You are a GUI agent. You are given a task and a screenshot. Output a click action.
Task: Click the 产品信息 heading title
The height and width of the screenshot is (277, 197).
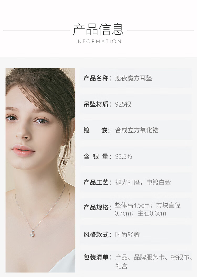click(x=98, y=29)
